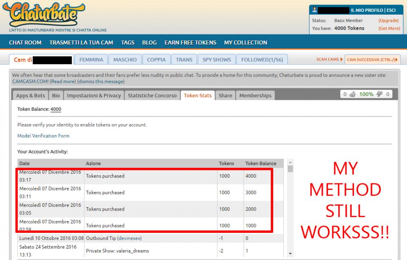The image size is (407, 260).
Task: Click the Azione column header
Action: coord(93,163)
